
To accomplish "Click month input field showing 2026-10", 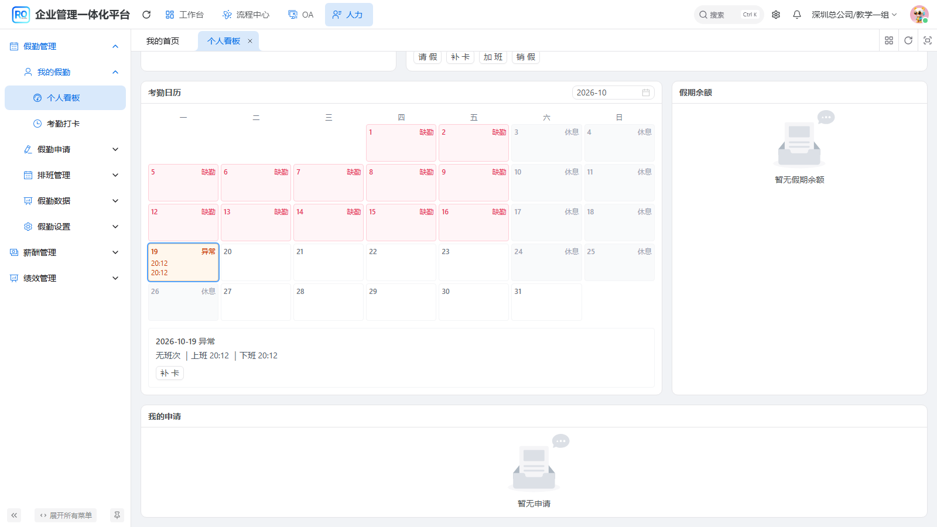I will [613, 93].
